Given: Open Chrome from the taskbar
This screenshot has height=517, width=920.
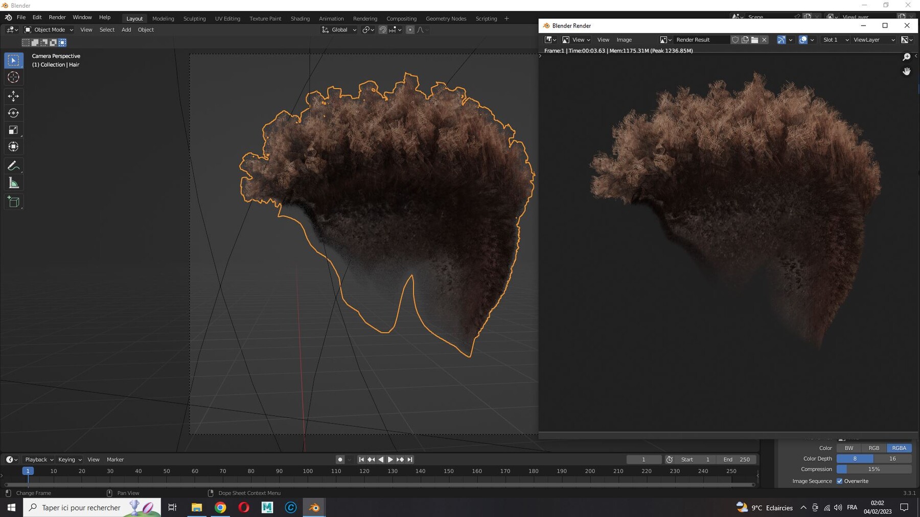Looking at the screenshot, I should (x=220, y=507).
